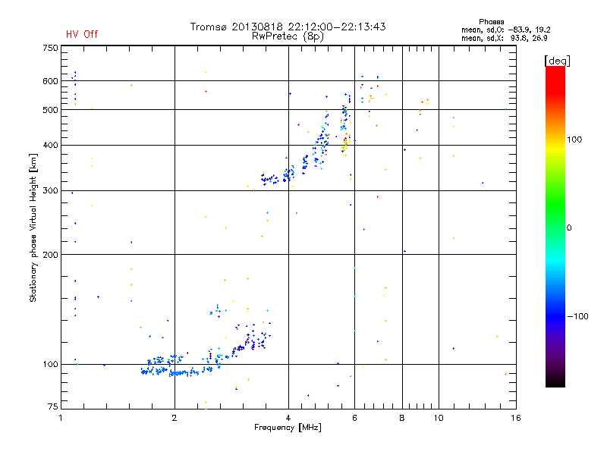Pick the black region at colorbar bottom
The width and height of the screenshot is (607, 455).
(x=555, y=379)
